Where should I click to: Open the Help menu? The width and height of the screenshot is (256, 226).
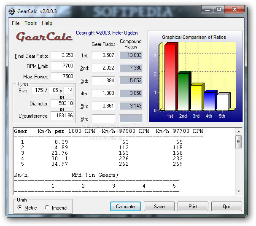[x=47, y=23]
